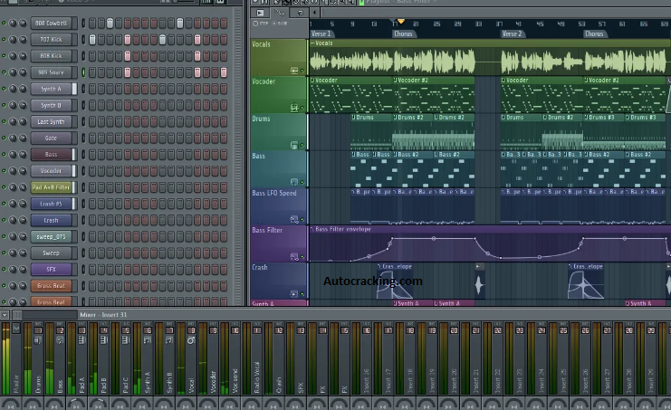Click the Master strip icon in mixer
The image size is (671, 410).
16,329
